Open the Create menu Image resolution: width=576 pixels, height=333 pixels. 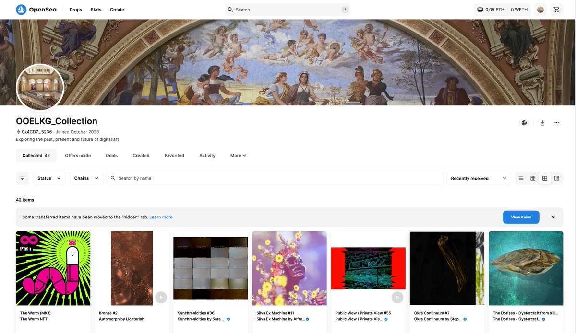point(117,10)
